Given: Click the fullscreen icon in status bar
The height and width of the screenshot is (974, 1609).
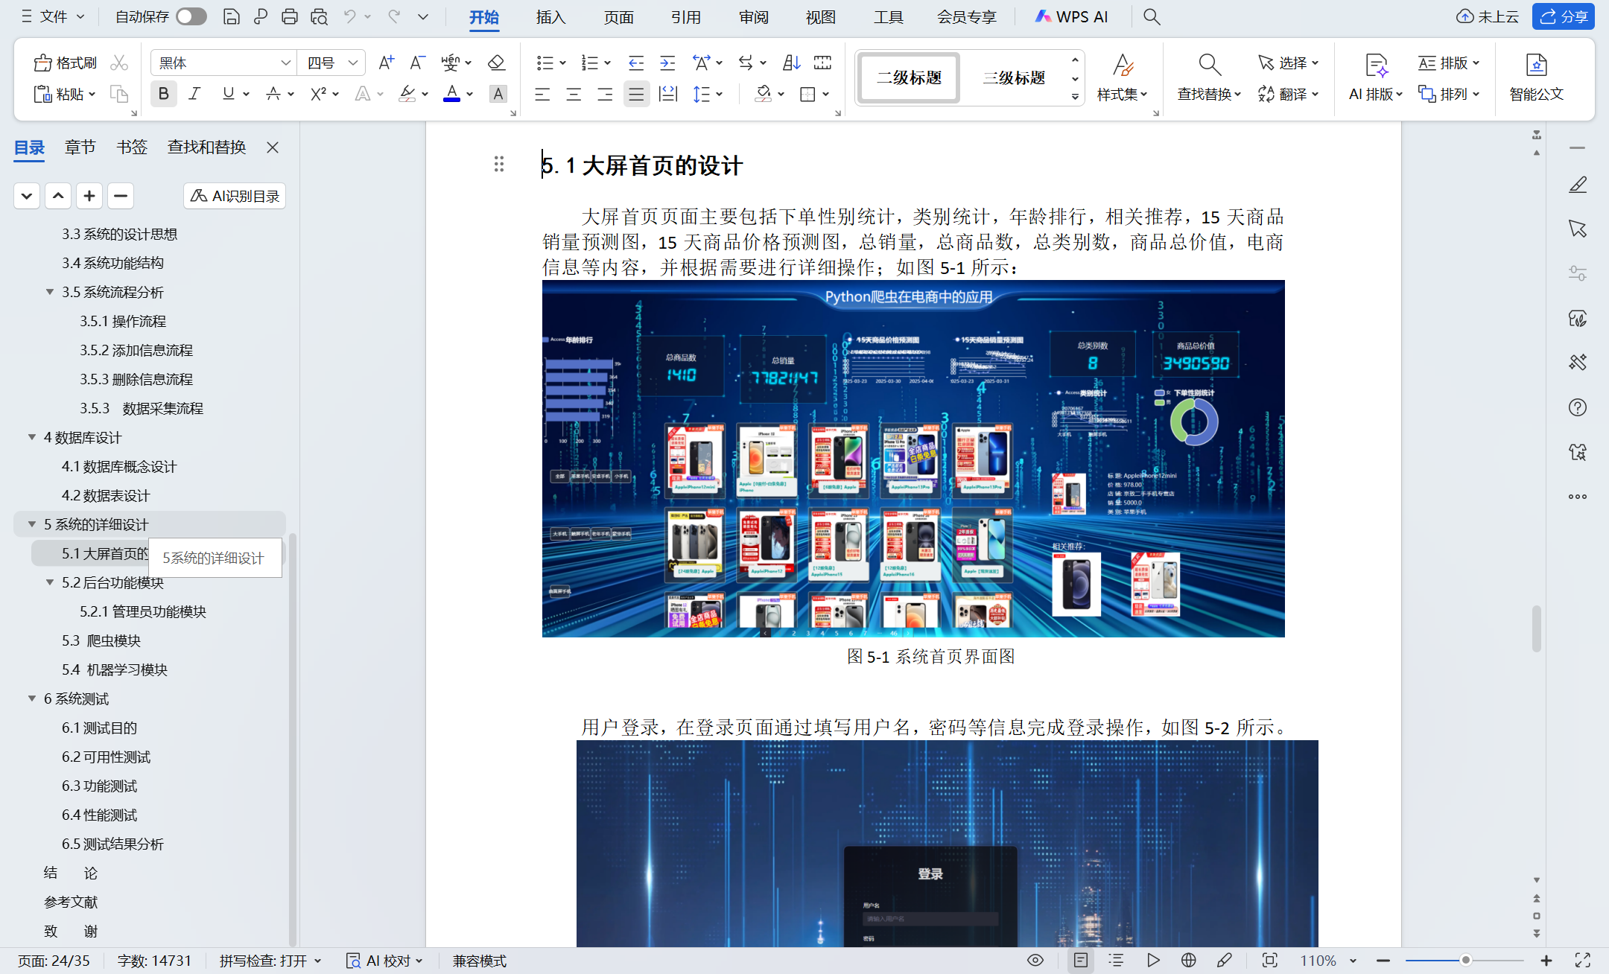Looking at the screenshot, I should tap(1583, 960).
